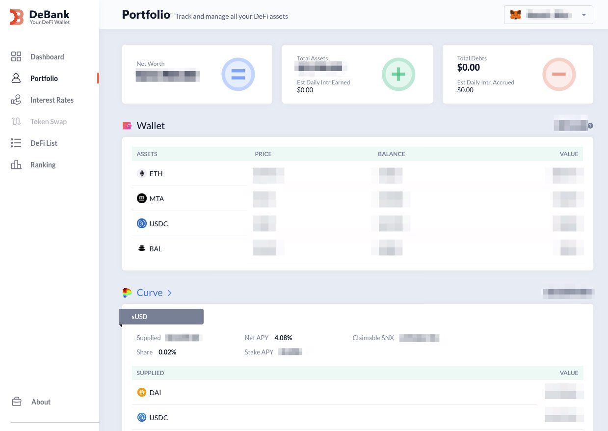Open Interest Rates menu item
Image resolution: width=608 pixels, height=431 pixels.
coord(52,100)
